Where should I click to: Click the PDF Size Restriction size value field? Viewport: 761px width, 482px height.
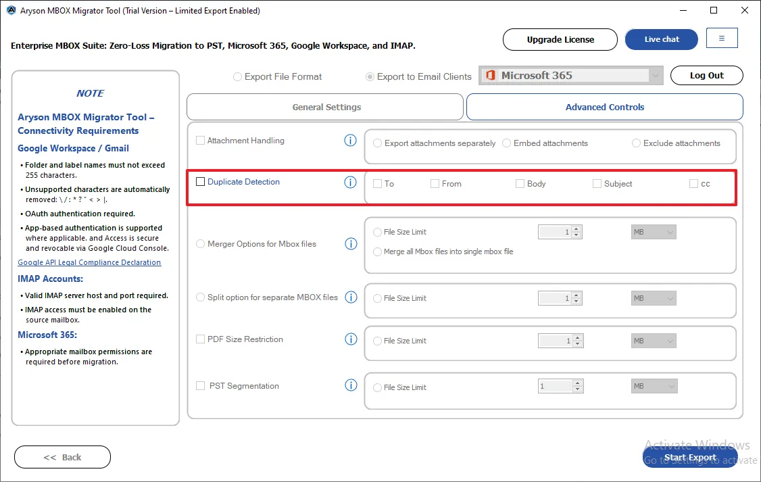556,341
